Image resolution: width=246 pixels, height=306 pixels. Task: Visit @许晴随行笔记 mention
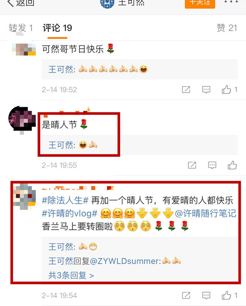[206, 213]
